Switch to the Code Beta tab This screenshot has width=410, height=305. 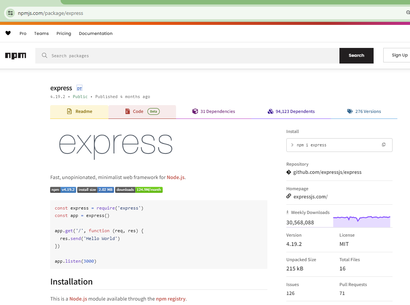coord(142,112)
